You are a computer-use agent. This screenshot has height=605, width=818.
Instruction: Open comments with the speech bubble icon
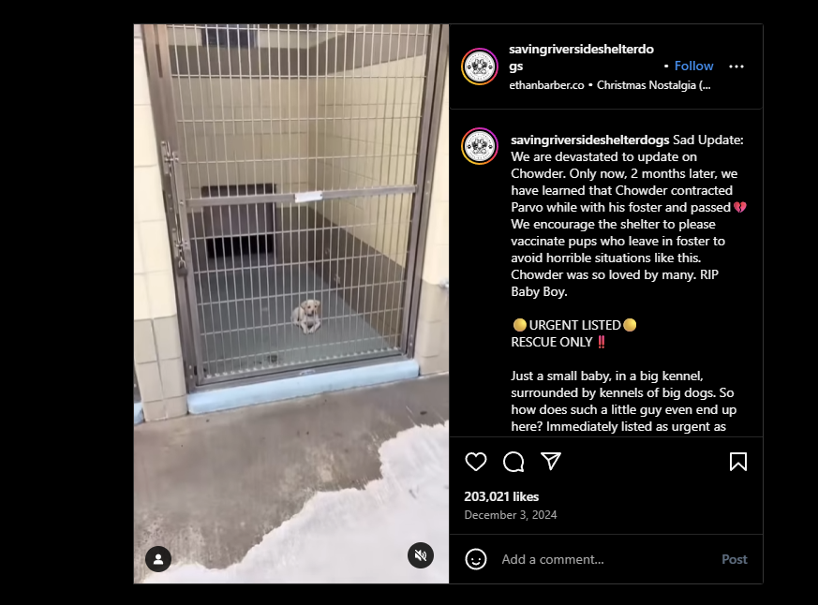tap(513, 462)
